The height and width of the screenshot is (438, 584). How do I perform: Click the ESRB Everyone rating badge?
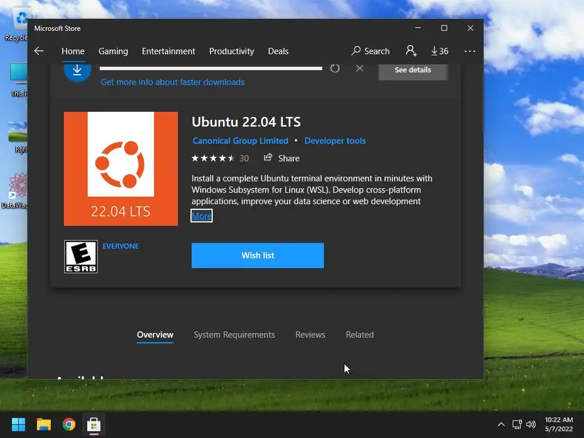(81, 257)
